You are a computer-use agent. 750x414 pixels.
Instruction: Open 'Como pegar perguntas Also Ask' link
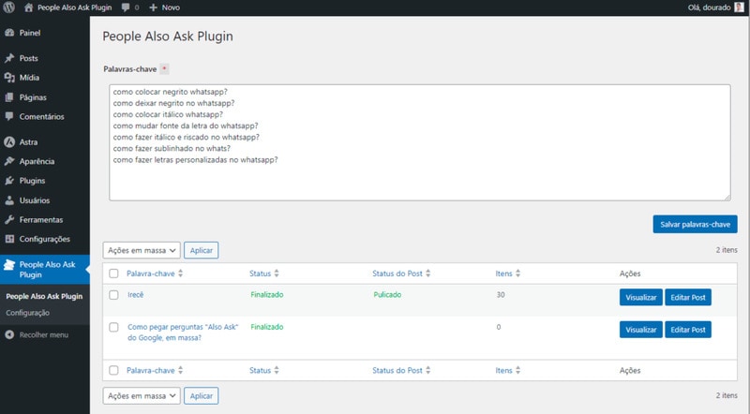coord(183,333)
